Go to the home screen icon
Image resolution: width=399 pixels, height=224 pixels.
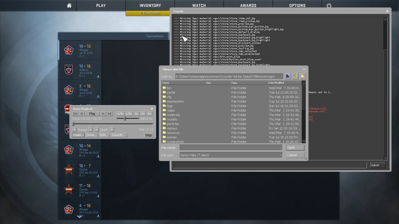69,5
